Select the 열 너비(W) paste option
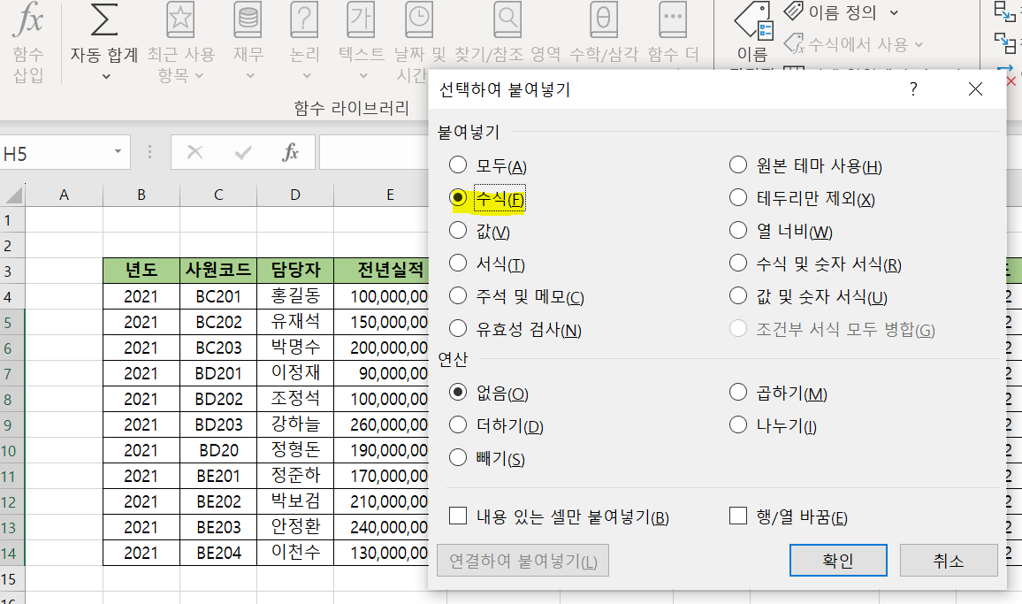This screenshot has width=1022, height=604. [x=781, y=231]
